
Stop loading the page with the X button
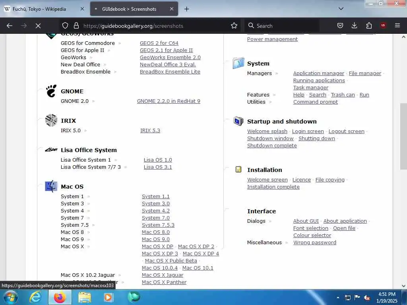tap(38, 26)
